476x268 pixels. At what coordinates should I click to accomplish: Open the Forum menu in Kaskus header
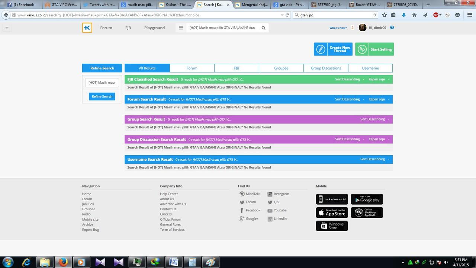[106, 28]
